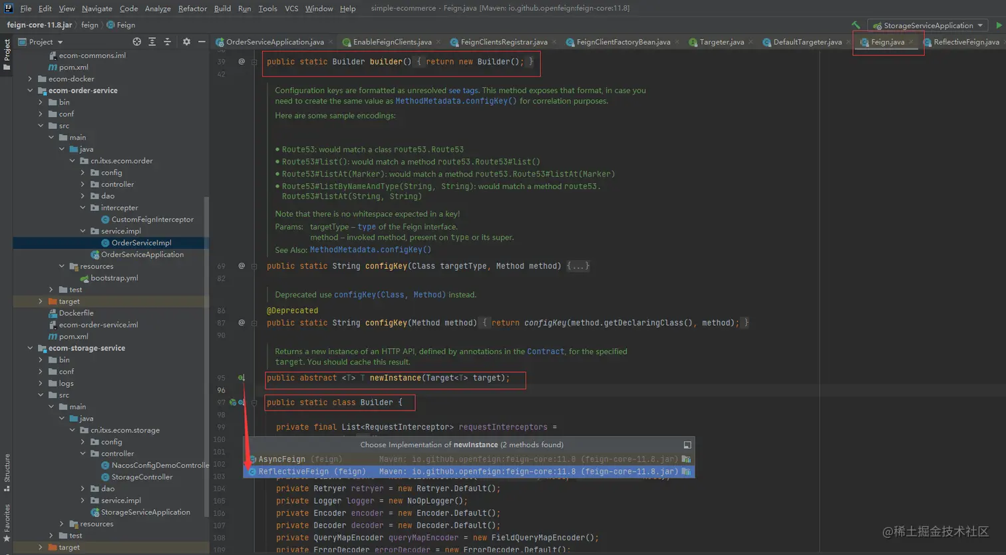Choose ReflectiveFeign implementation in popup
Image resolution: width=1006 pixels, height=555 pixels.
click(469, 471)
